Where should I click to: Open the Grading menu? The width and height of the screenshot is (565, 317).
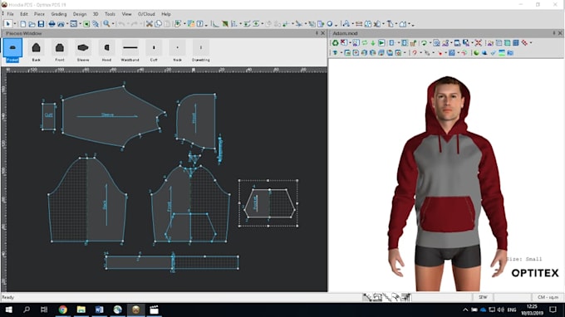(x=59, y=14)
